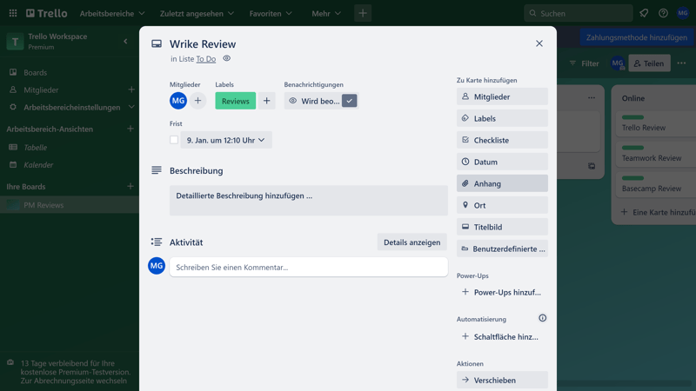The height and width of the screenshot is (391, 696).
Task: Add a Checkliste to the card
Action: point(502,140)
